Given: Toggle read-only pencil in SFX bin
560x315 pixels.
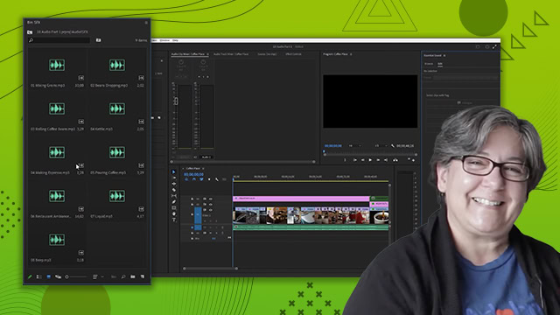Looking at the screenshot, I should [30, 276].
